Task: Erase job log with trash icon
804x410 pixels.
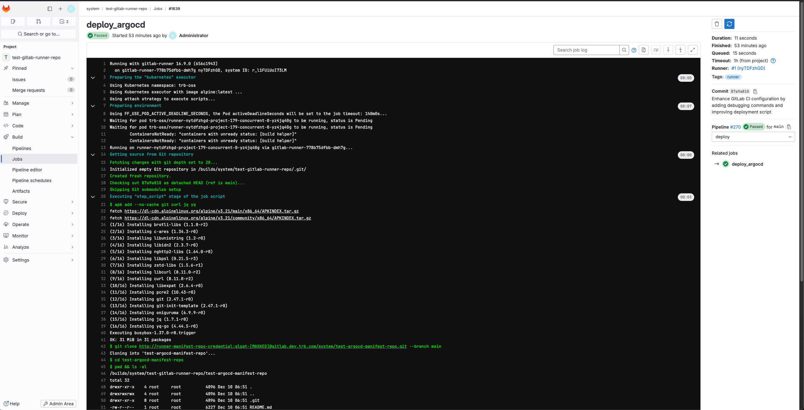Action: (717, 24)
